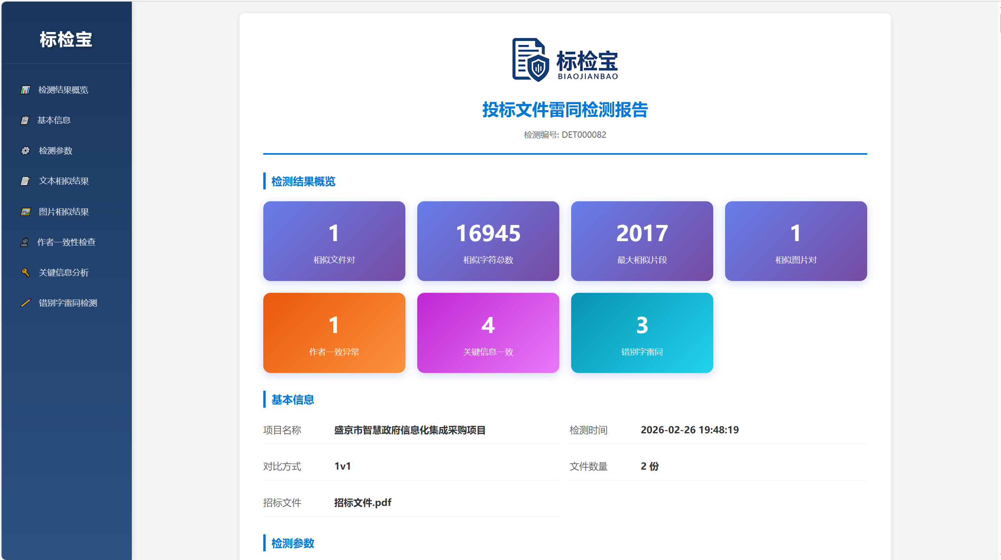Open 检测参数 via the gear icon
The height and width of the screenshot is (560, 1001).
point(25,151)
